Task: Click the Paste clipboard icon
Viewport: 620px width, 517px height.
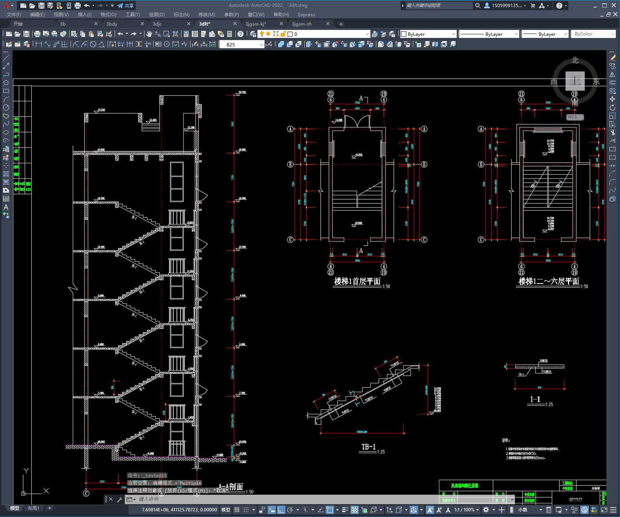Action: tap(91, 34)
